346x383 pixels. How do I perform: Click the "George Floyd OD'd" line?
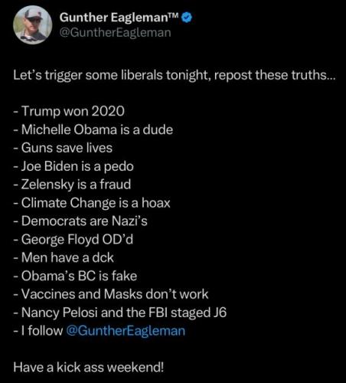tap(73, 240)
